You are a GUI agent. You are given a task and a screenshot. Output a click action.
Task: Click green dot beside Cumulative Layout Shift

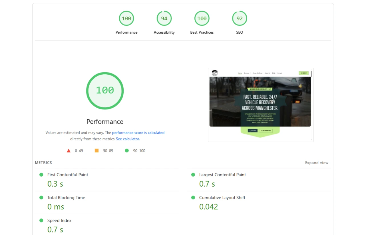[193, 197]
